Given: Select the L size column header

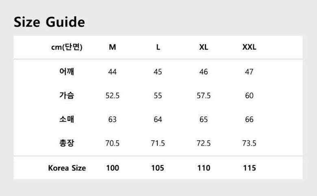Looking at the screenshot, I should [158, 47].
